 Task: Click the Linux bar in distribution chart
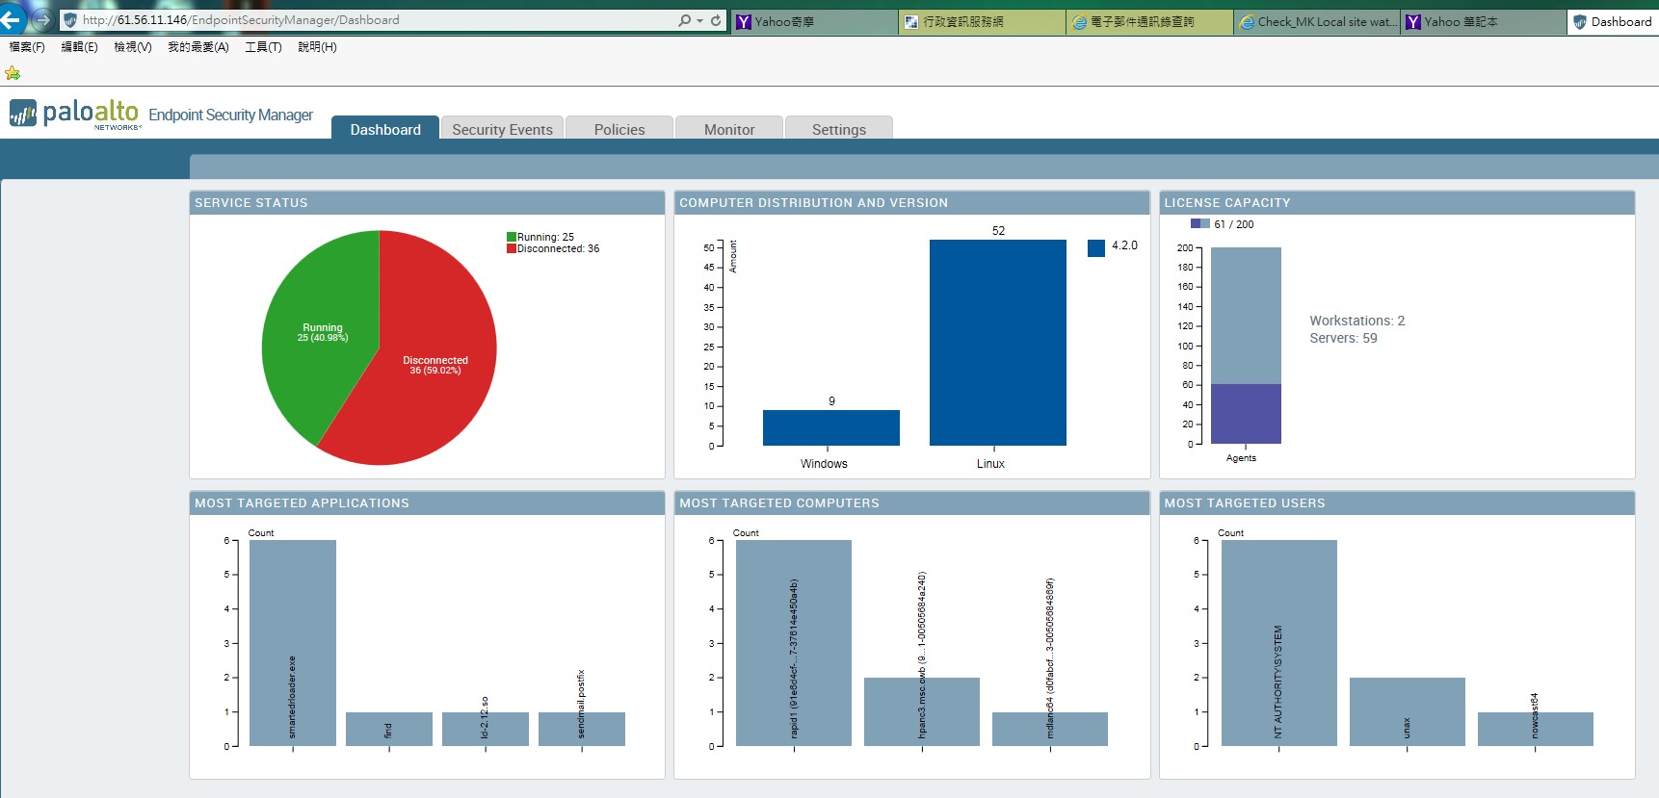pos(997,343)
